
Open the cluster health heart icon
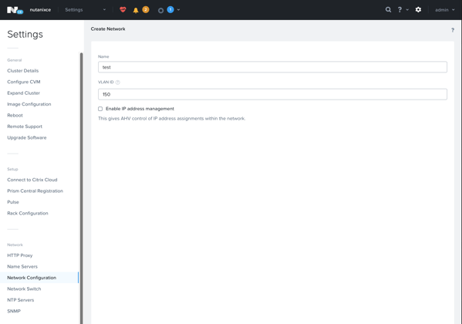[x=123, y=9]
